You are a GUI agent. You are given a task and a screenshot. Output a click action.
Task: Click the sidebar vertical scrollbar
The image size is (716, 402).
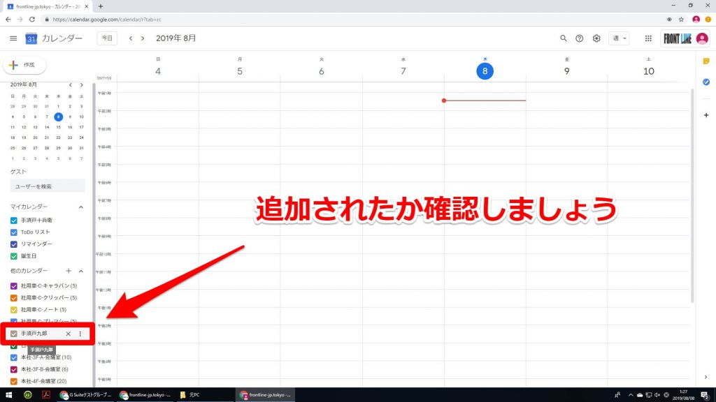click(94, 234)
